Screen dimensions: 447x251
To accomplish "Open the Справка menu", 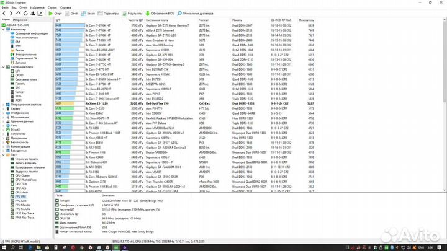I will [66, 7].
